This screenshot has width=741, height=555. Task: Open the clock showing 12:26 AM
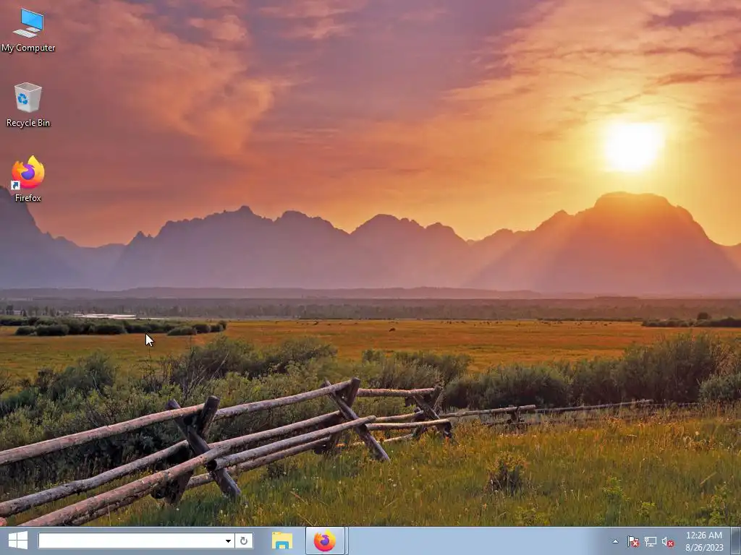(704, 541)
